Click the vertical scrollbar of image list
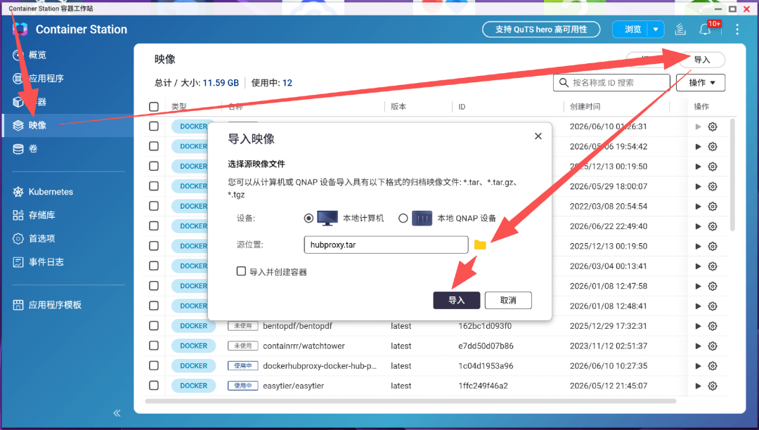Screen dimensions: 759x430 click(732, 175)
